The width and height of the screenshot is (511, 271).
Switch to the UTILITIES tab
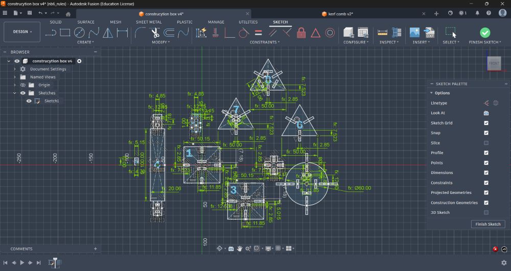click(248, 22)
